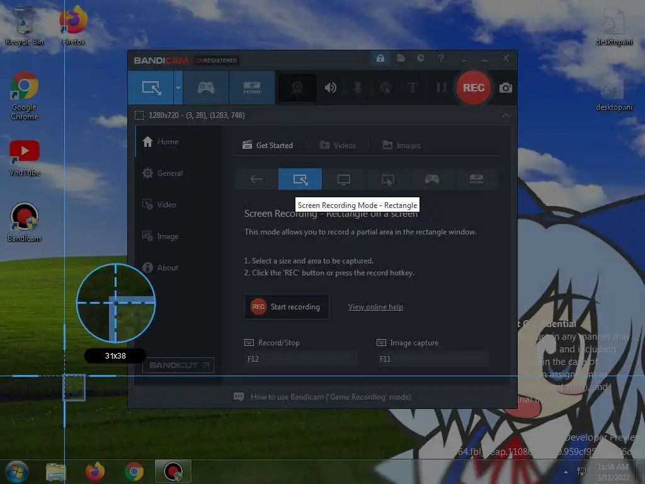The width and height of the screenshot is (645, 484).
Task: Click the back arrow in mode selector
Action: pos(256,179)
